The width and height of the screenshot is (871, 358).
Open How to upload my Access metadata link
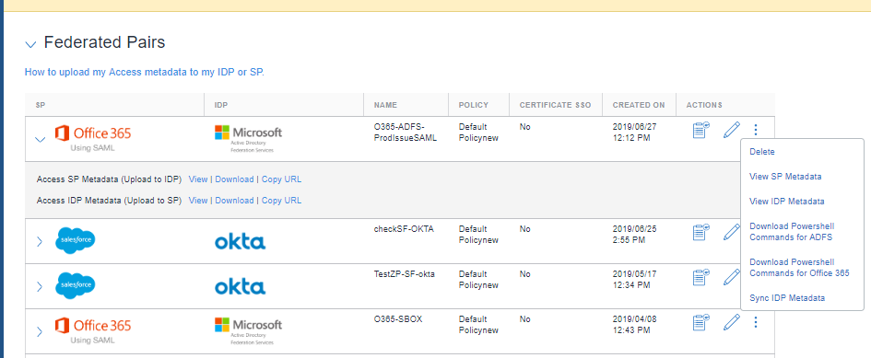[x=145, y=72]
